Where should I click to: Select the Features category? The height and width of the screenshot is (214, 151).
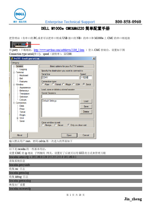click(x=23, y=81)
